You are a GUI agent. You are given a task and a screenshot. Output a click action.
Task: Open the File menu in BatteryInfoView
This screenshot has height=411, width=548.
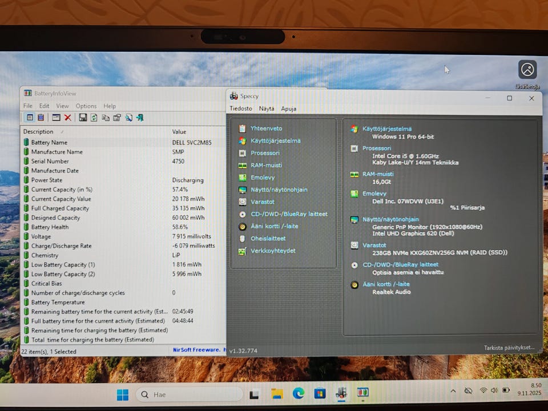(x=27, y=106)
